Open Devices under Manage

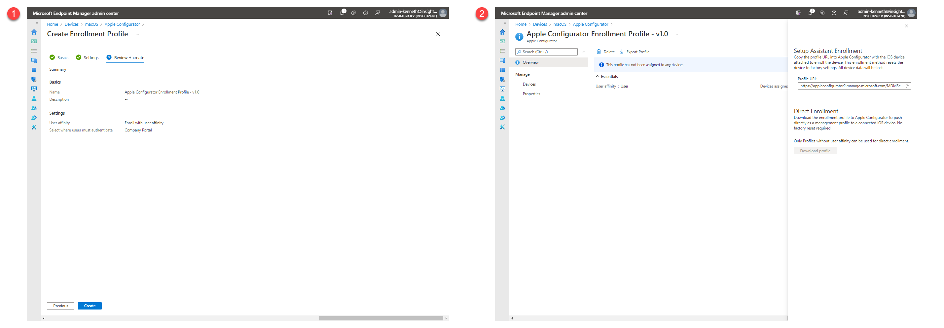tap(529, 84)
